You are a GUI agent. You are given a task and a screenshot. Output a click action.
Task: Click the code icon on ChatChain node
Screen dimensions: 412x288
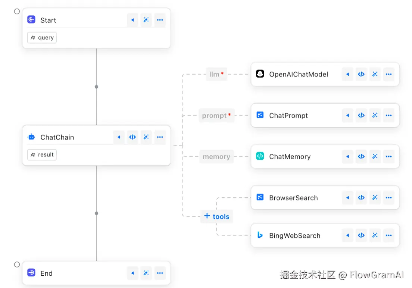click(132, 137)
